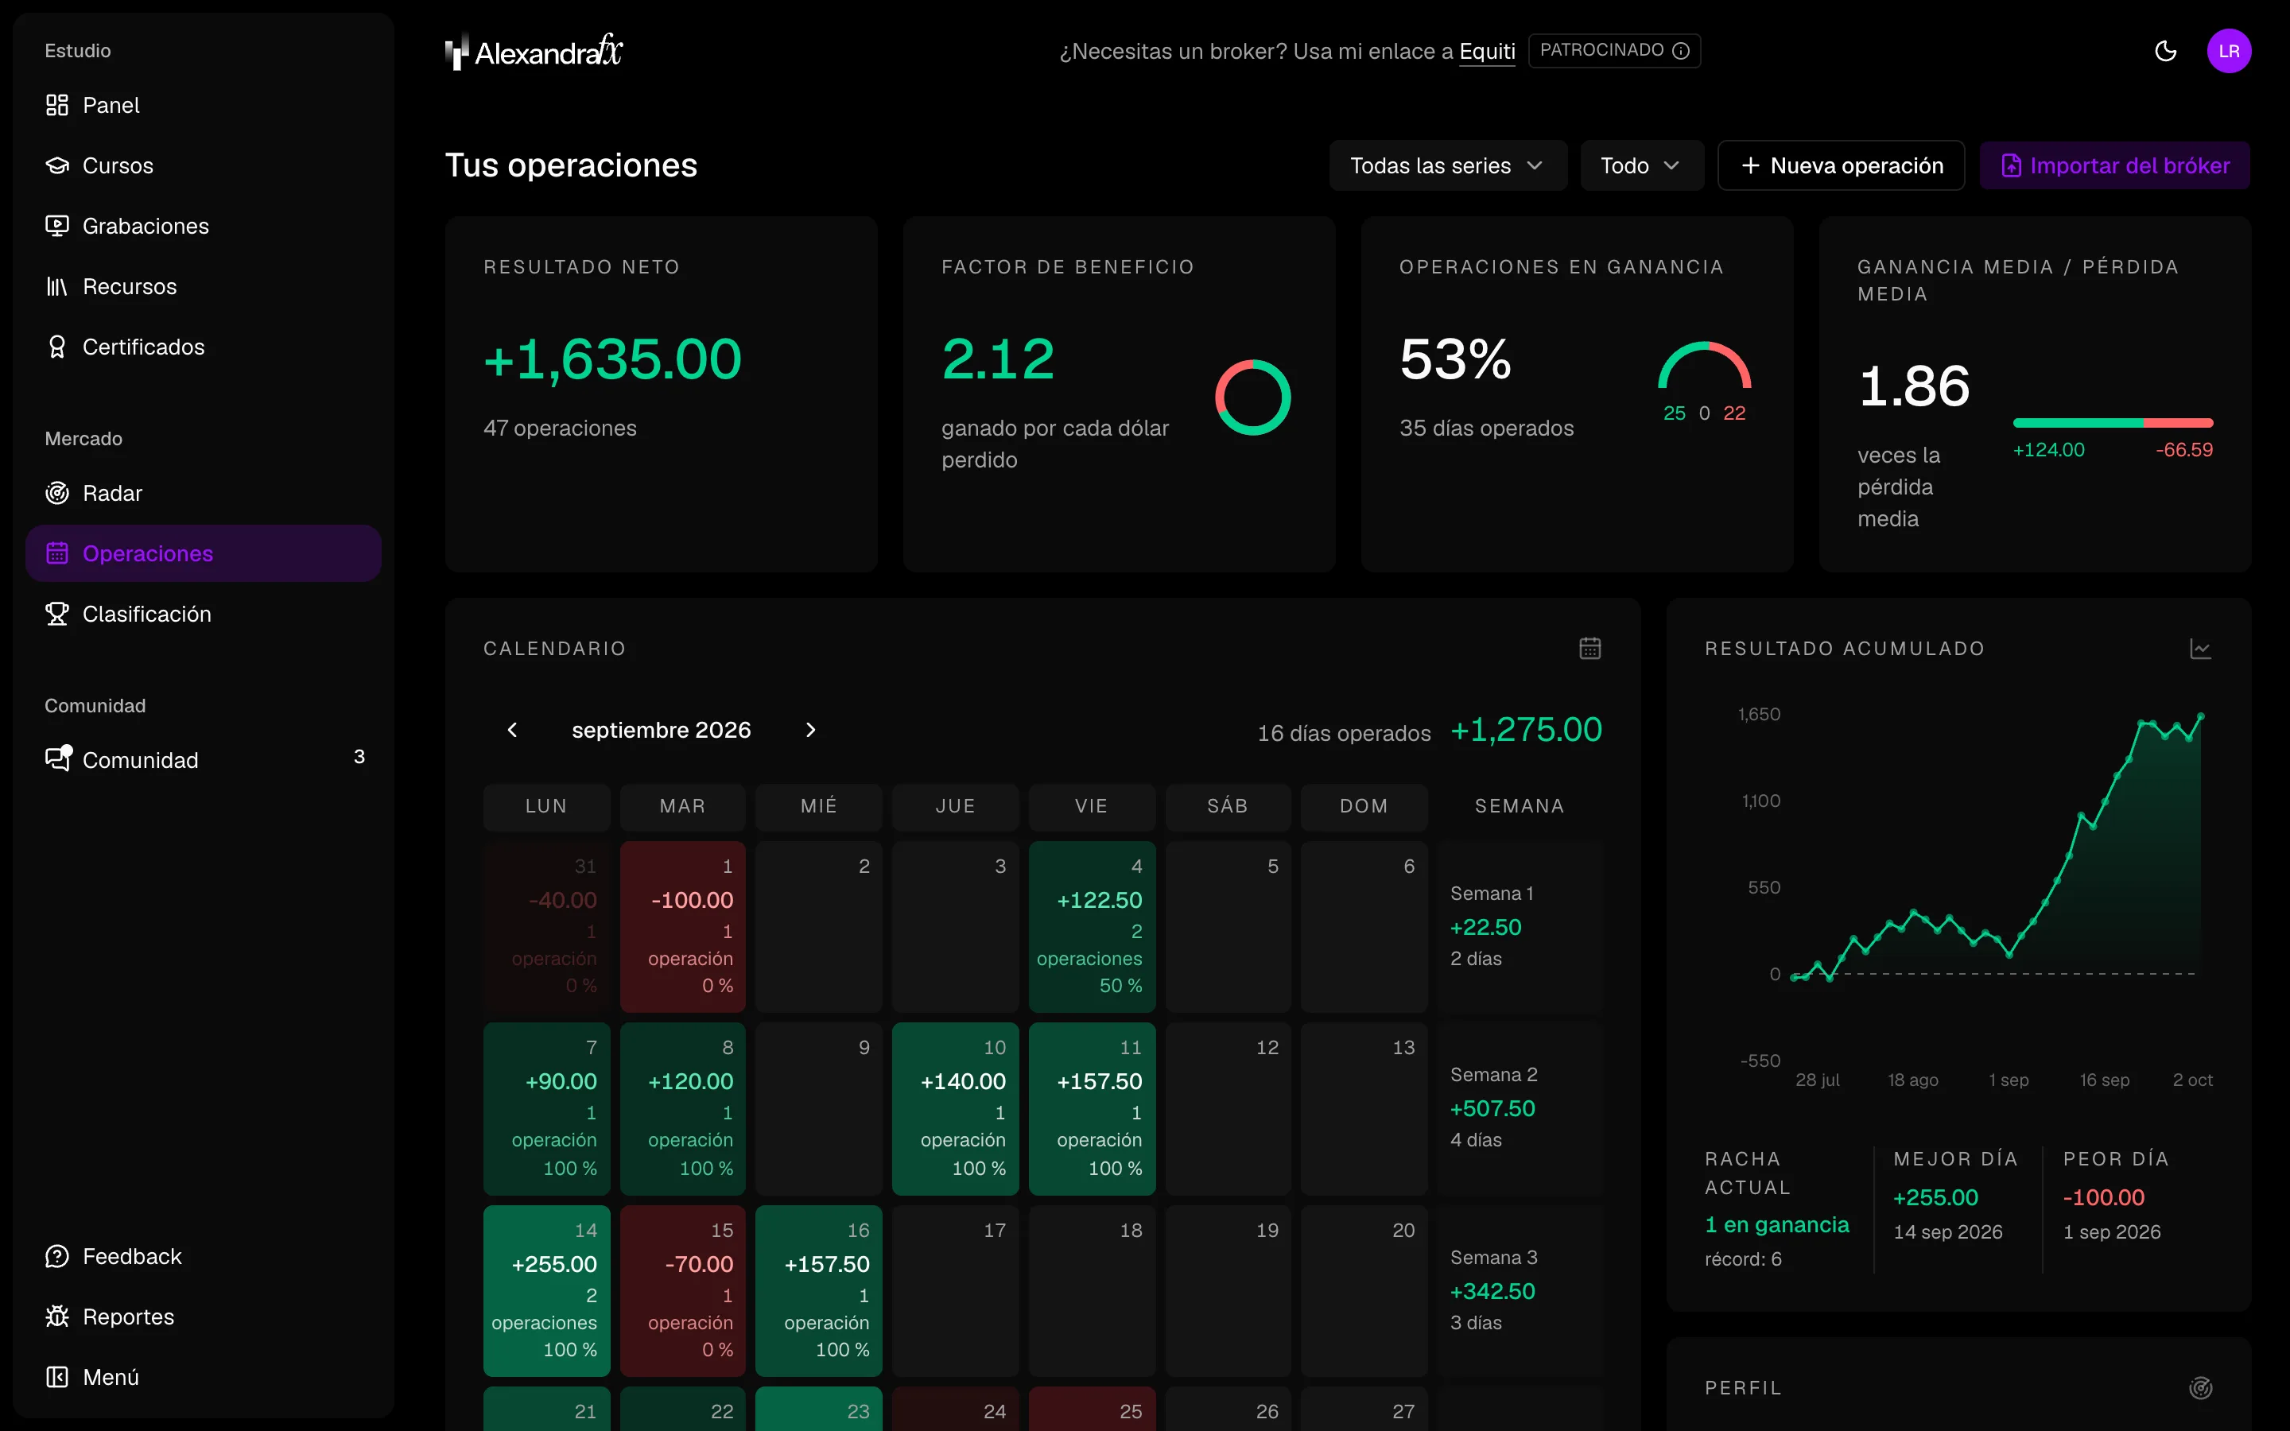Go to Cursos in sidebar
2290x1431 pixels.
coord(204,165)
